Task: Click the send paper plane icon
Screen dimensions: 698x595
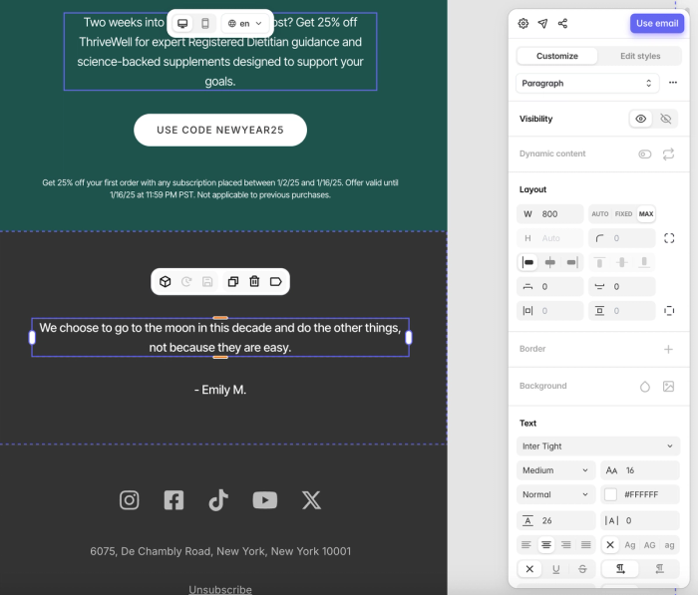Action: [542, 23]
